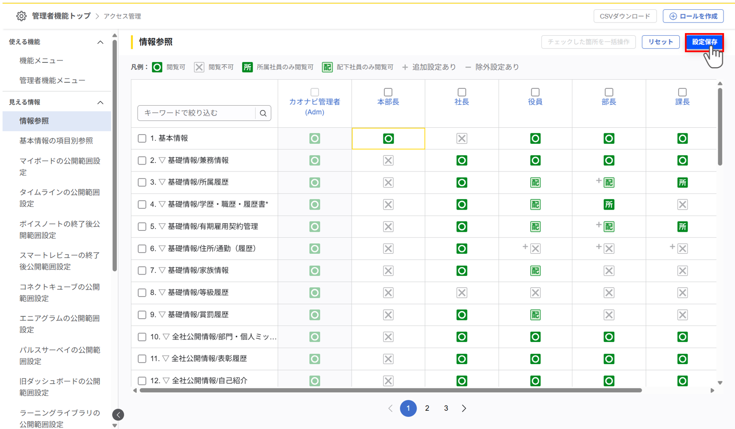The height and width of the screenshot is (429, 735).
Task: Check the 課長 column checkbox
Action: pos(682,92)
